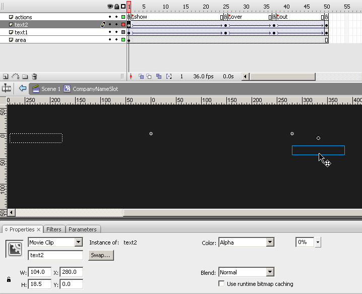Delete layer with trash icon

click(x=34, y=76)
